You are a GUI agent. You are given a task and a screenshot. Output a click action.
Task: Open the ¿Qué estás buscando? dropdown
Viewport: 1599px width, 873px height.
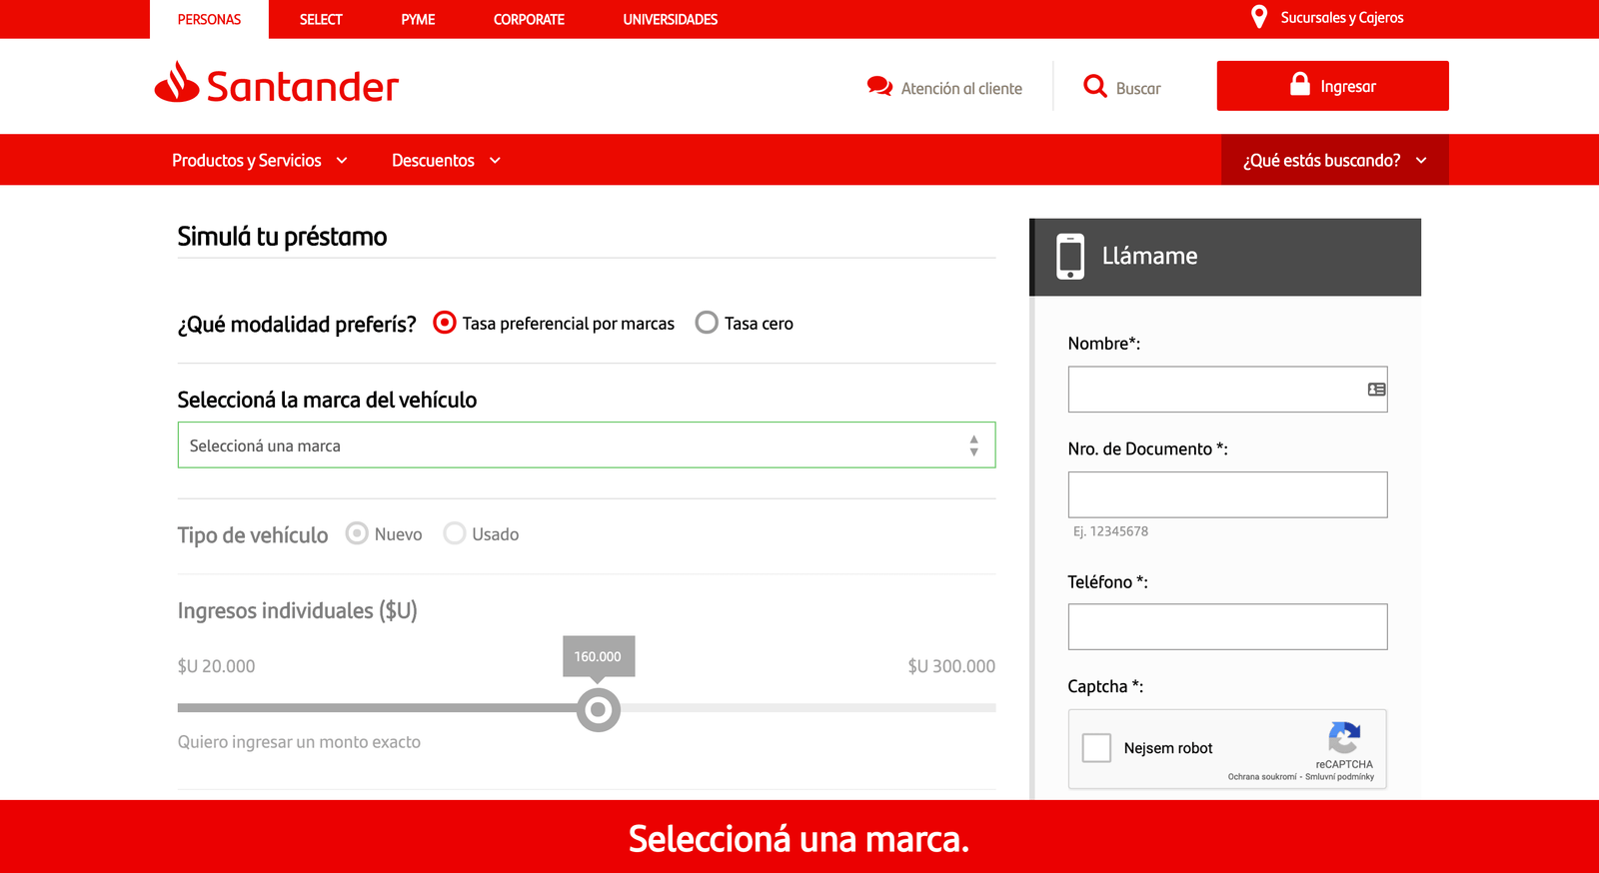[1335, 160]
